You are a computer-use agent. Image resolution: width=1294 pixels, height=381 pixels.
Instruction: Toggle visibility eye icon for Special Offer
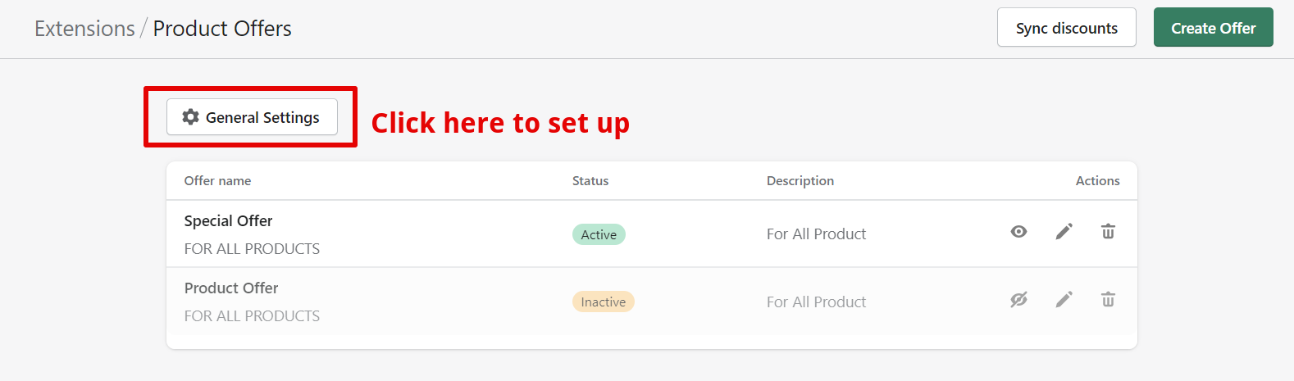(1018, 232)
